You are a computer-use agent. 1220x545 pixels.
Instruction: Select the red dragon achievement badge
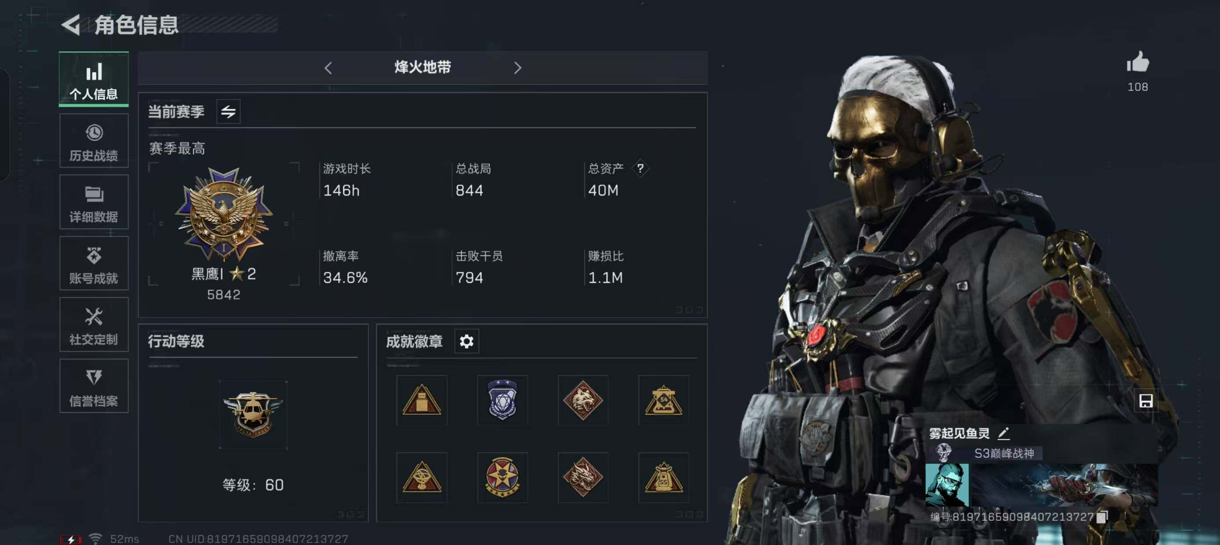[583, 477]
